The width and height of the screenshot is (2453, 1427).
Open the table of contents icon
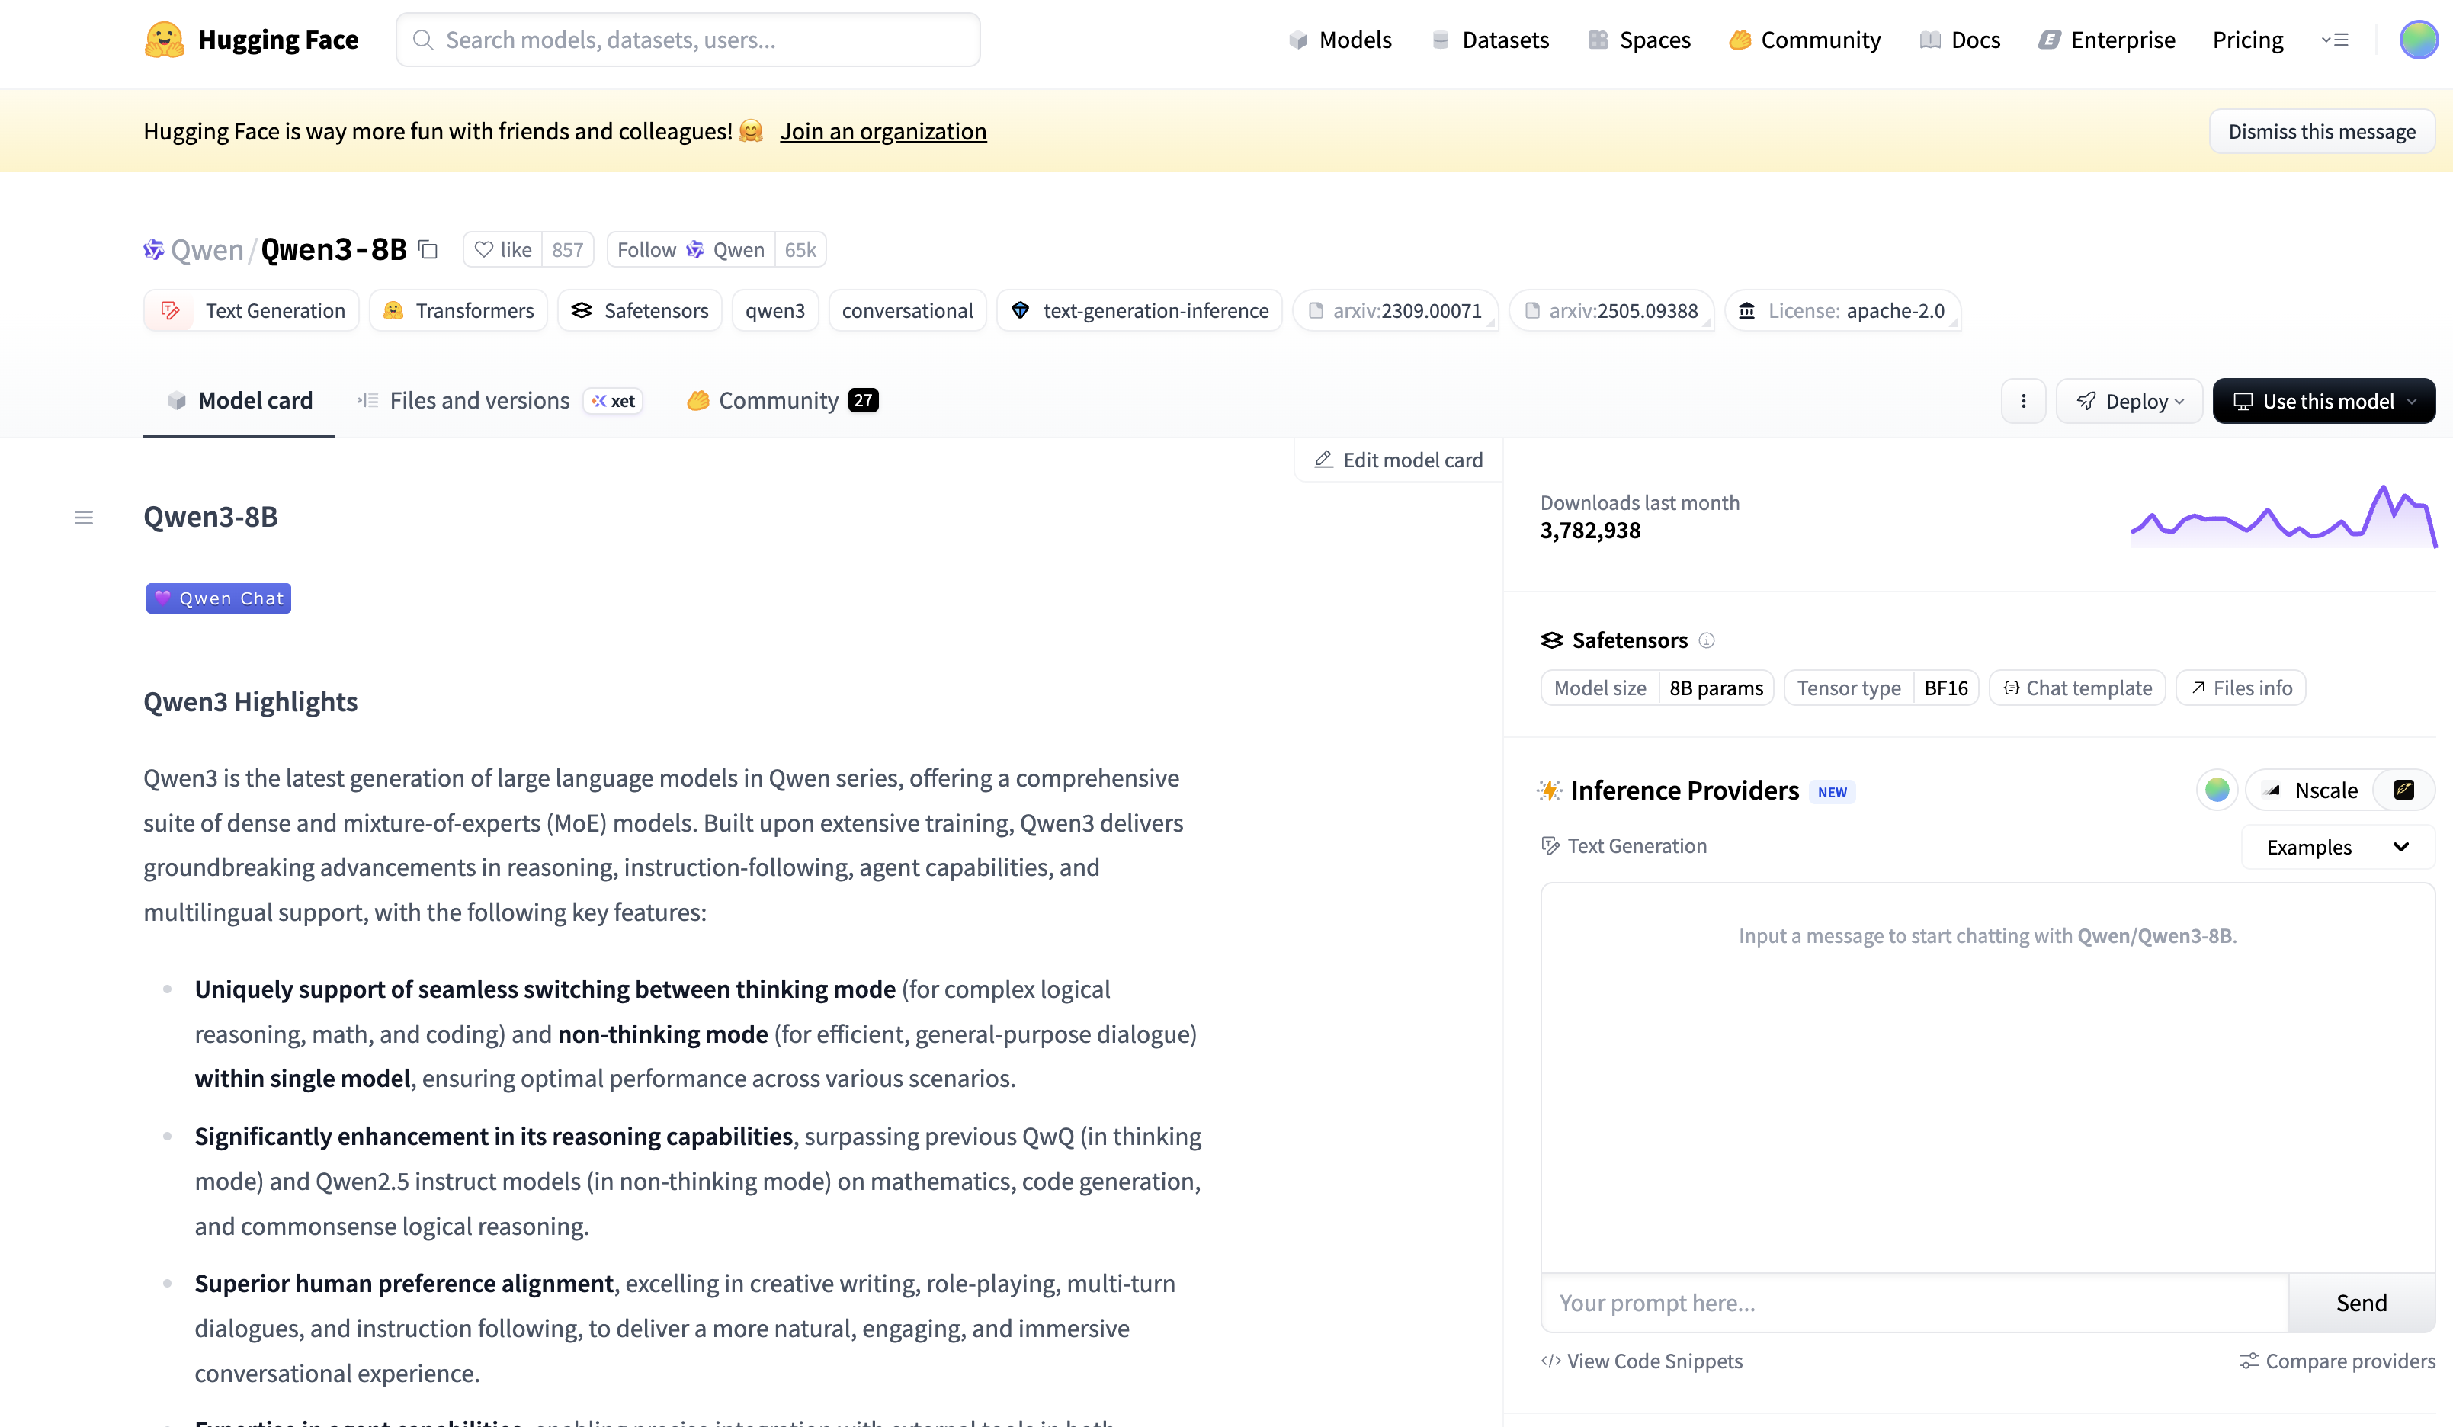pyautogui.click(x=84, y=518)
